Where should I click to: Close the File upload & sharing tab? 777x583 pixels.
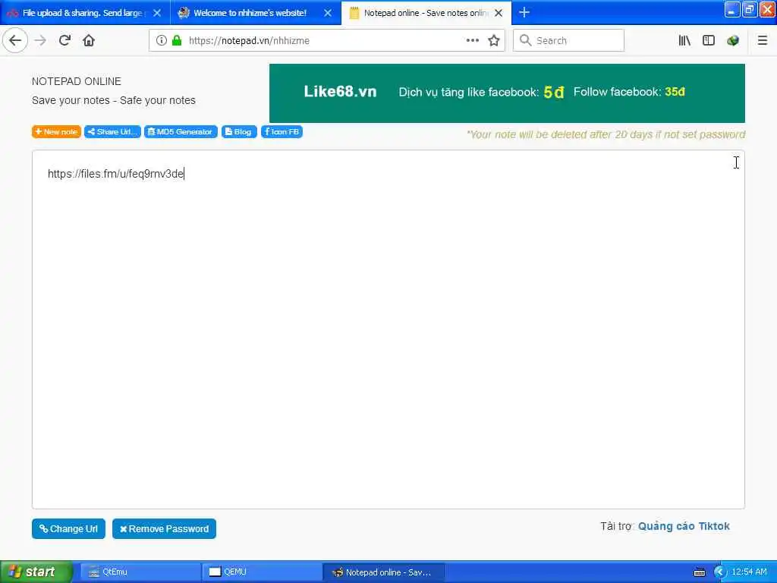tap(157, 13)
